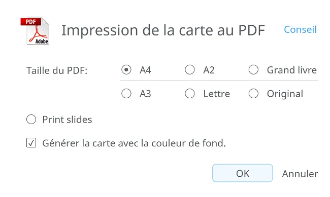
Task: Select the A4 PDF size radio button
Action: tap(126, 70)
